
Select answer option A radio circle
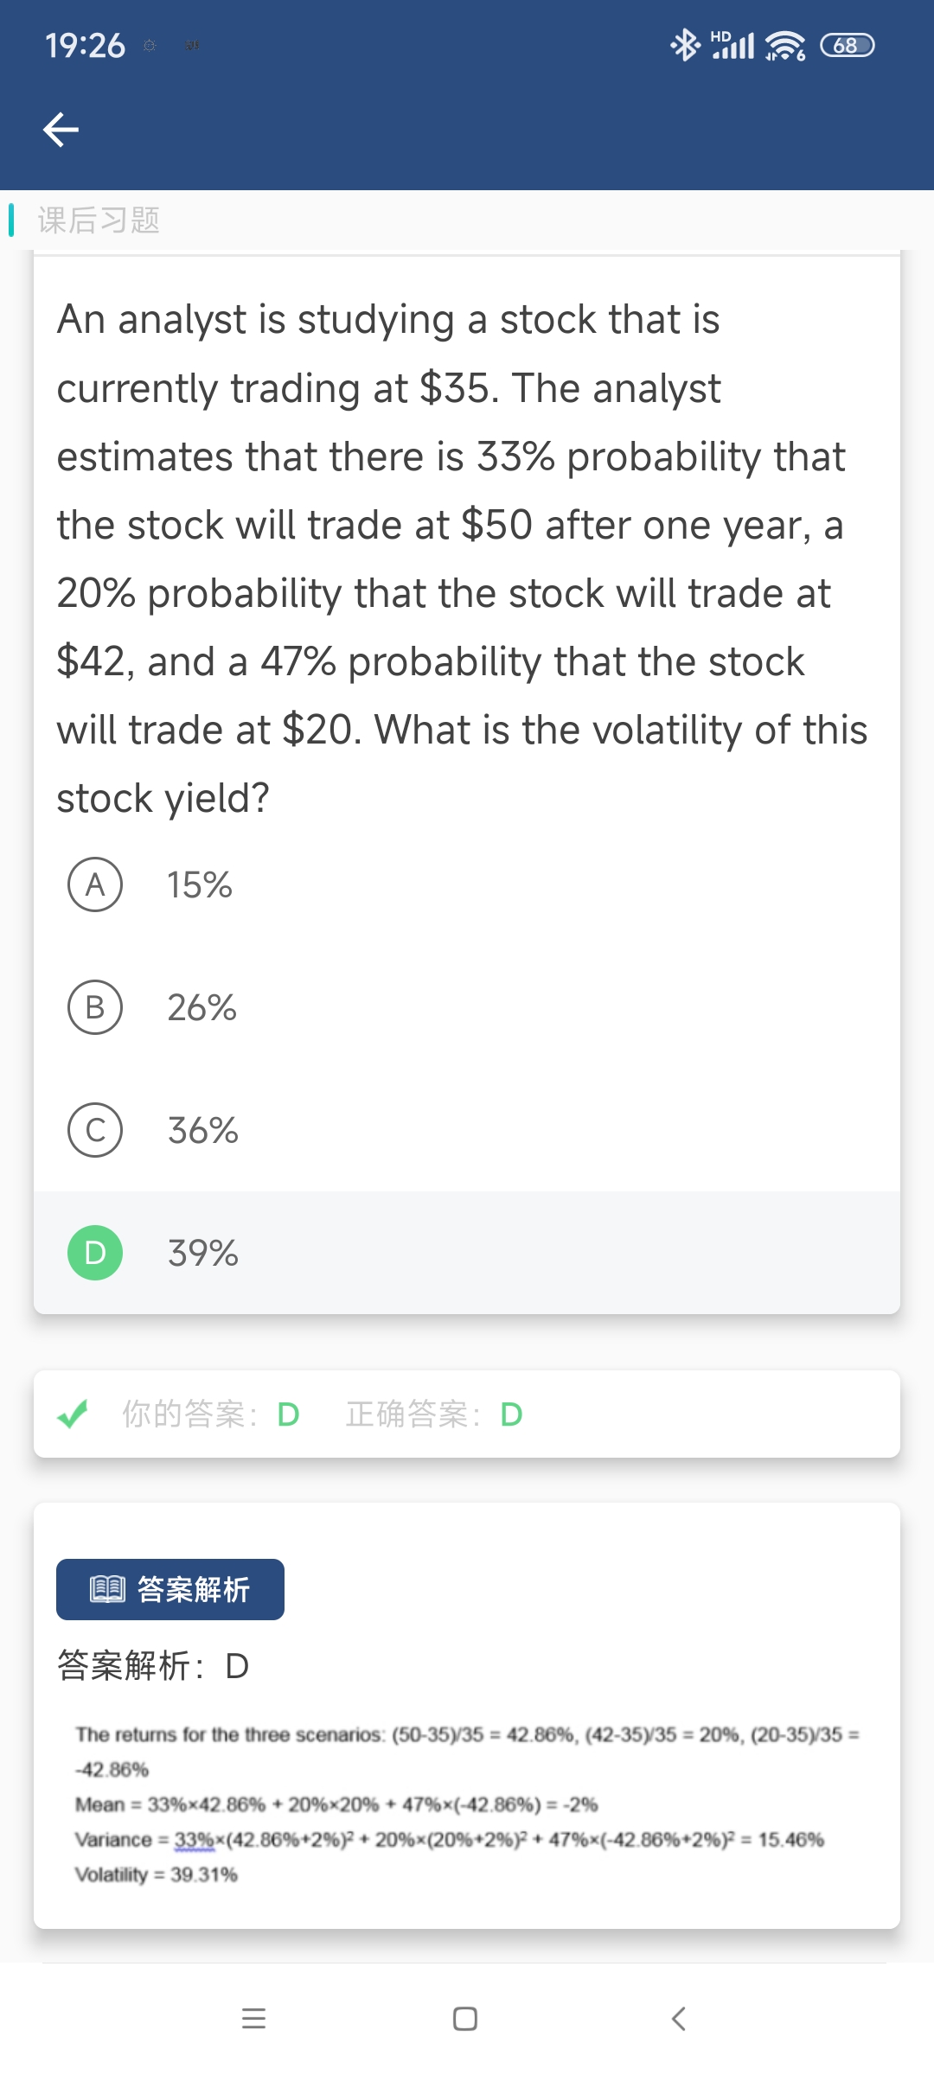[x=95, y=884]
